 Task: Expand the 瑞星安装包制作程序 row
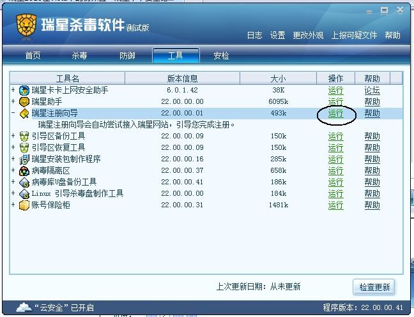13,159
